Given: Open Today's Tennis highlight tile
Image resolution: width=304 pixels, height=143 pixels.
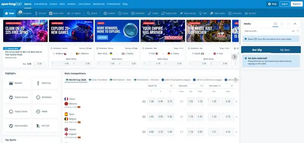Looking at the screenshot, I should pos(18,112).
